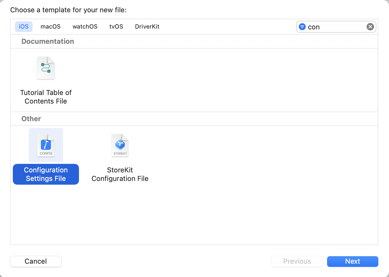Click the Next button
Viewport: 389px width, 277px height.
(x=352, y=261)
